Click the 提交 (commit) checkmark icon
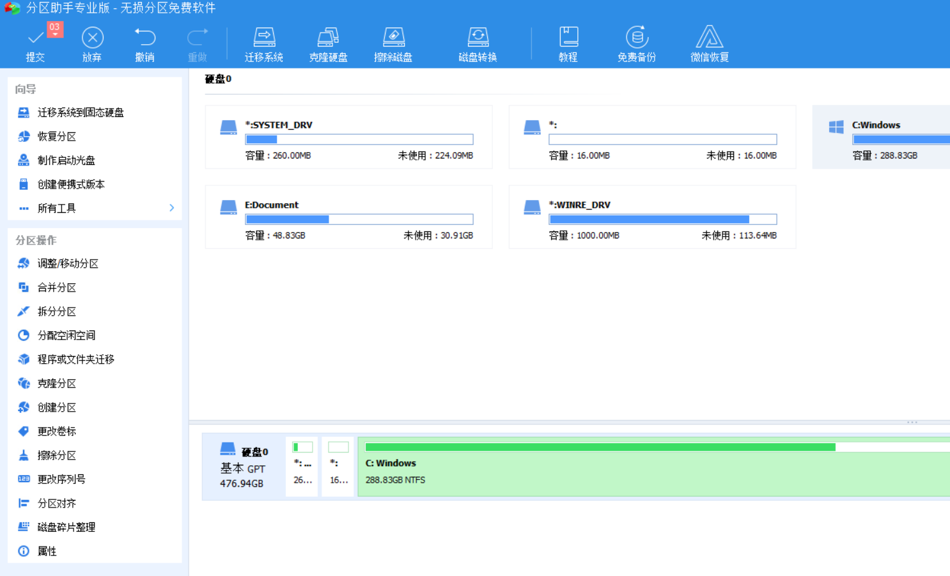 (36, 38)
